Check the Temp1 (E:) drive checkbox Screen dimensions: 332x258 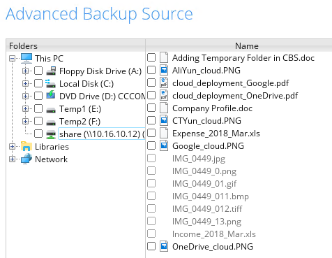coord(38,108)
